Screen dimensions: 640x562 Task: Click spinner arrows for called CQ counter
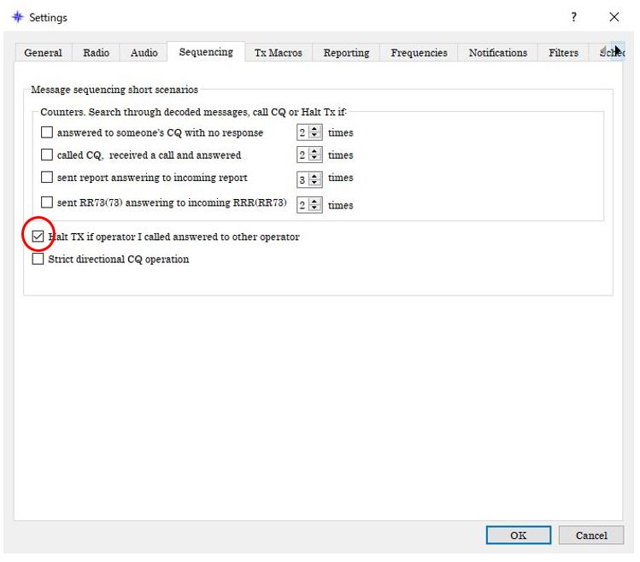(315, 155)
